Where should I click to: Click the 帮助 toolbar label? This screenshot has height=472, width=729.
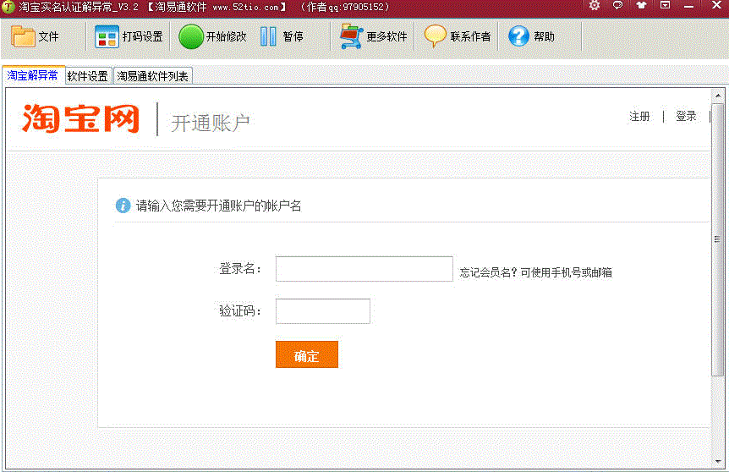(x=544, y=36)
